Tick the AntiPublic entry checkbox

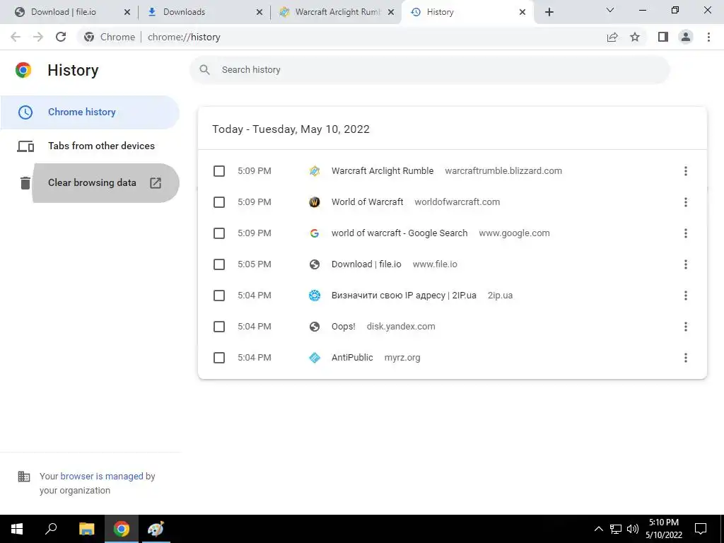click(219, 358)
